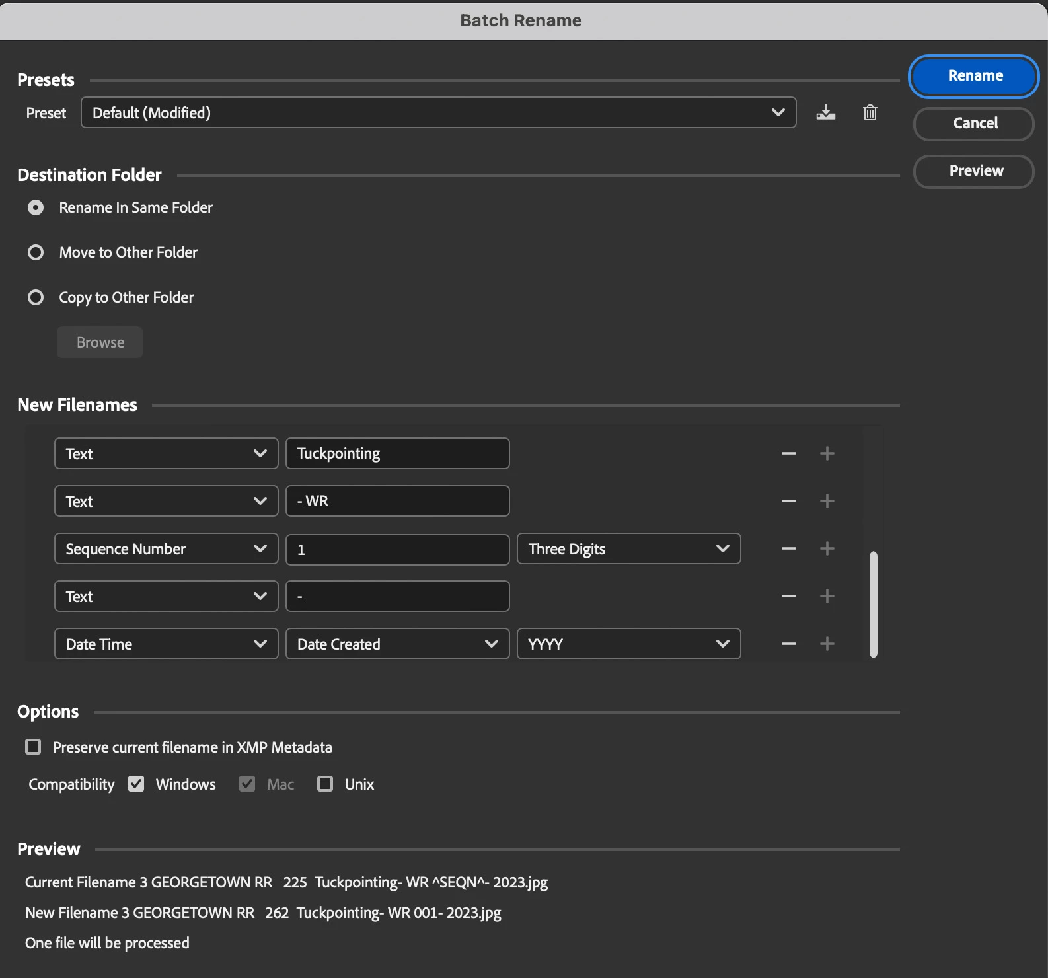This screenshot has height=978, width=1048.
Task: Remove the Date Time row with minus
Action: [788, 644]
